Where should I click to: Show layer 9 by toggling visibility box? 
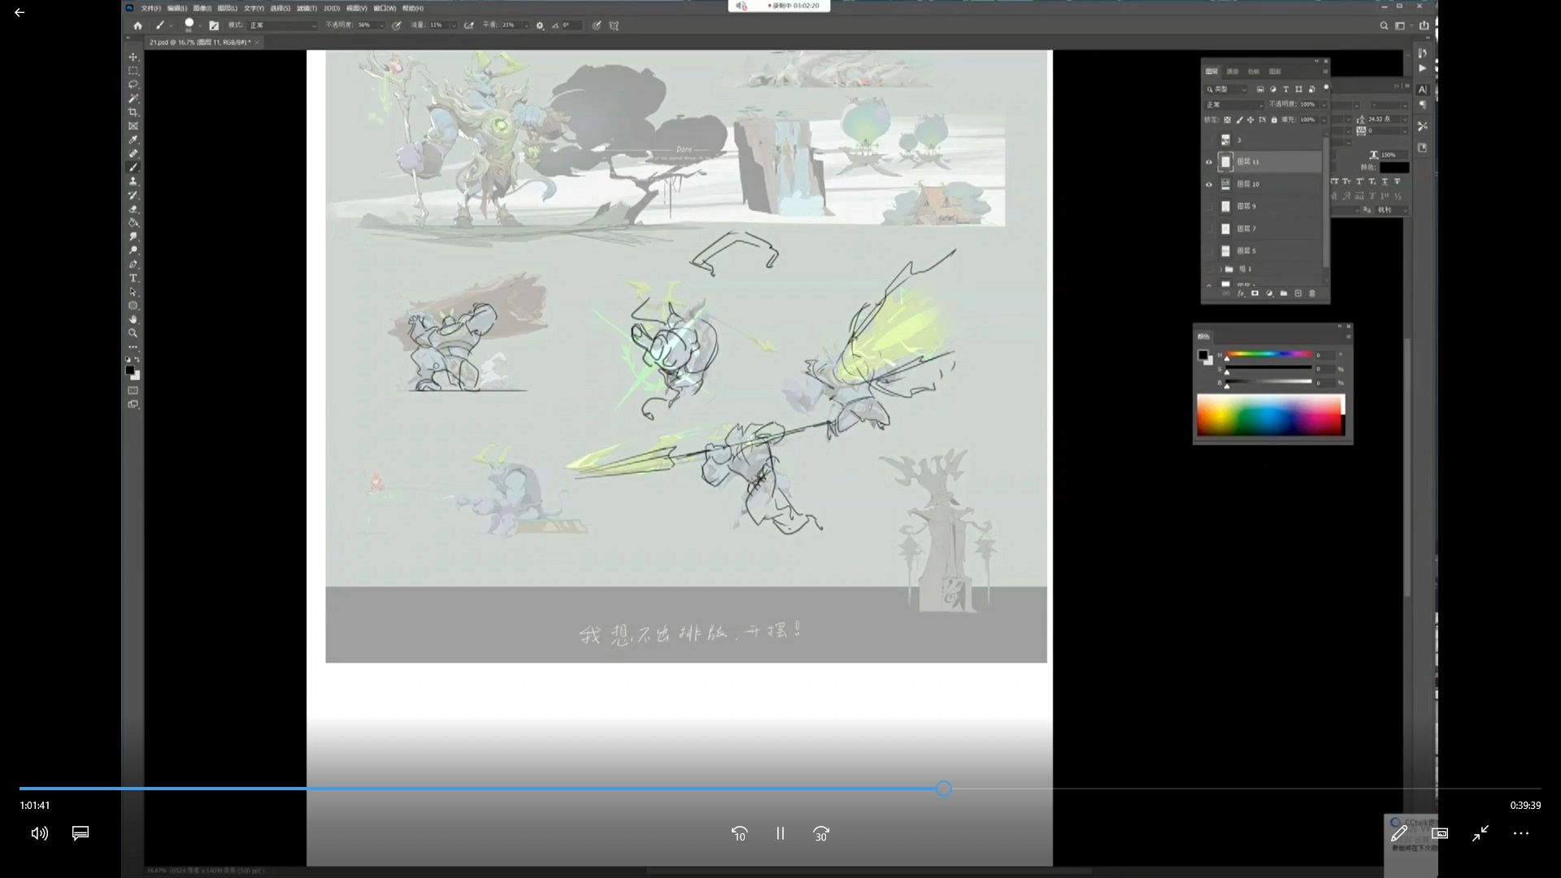tap(1209, 206)
